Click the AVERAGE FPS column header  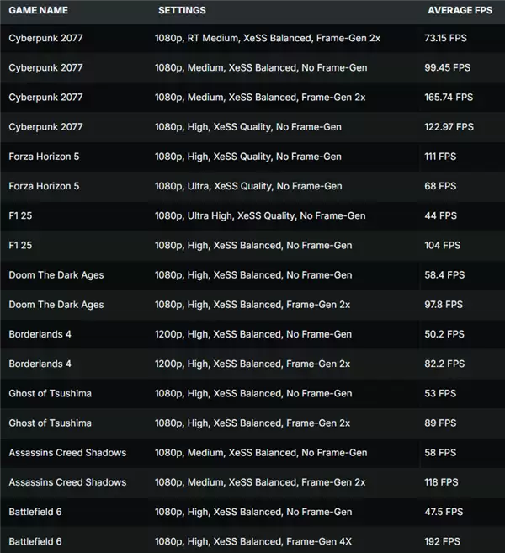(460, 11)
